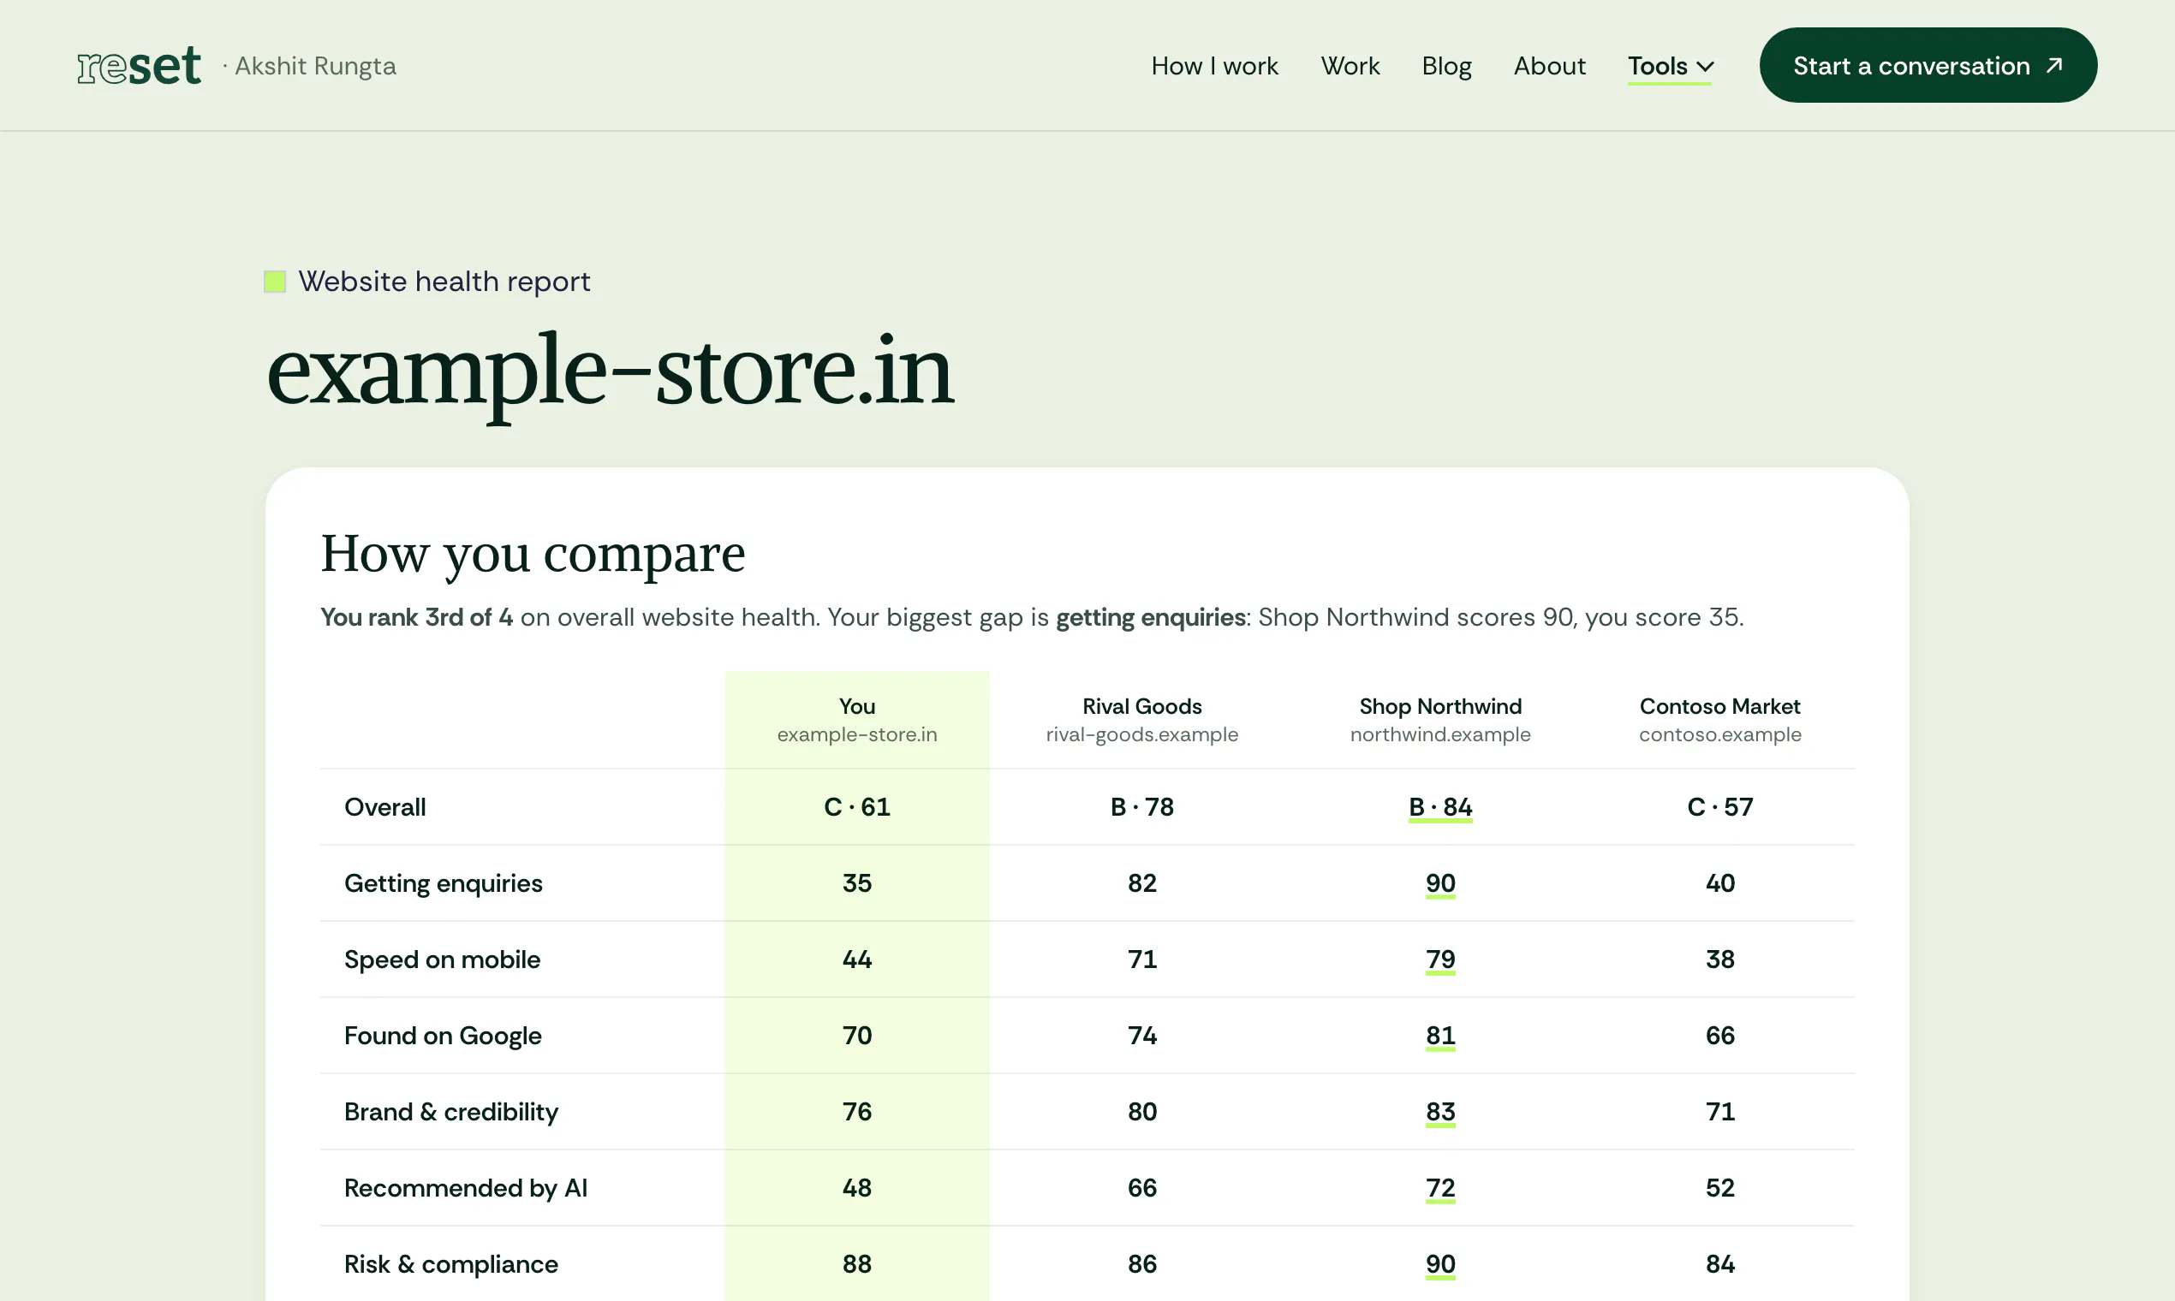2175x1301 pixels.
Task: Click the Recommended by AI row label
Action: (466, 1188)
